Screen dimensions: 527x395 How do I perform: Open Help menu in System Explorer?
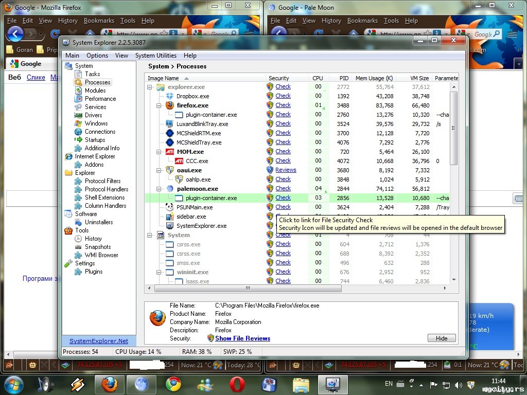tap(190, 56)
